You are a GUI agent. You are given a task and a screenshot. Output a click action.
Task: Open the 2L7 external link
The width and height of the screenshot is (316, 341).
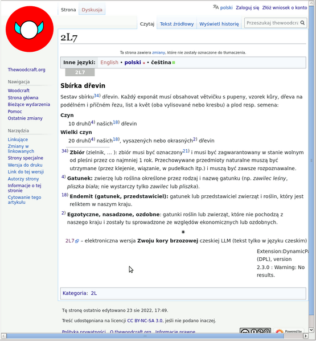point(70,241)
